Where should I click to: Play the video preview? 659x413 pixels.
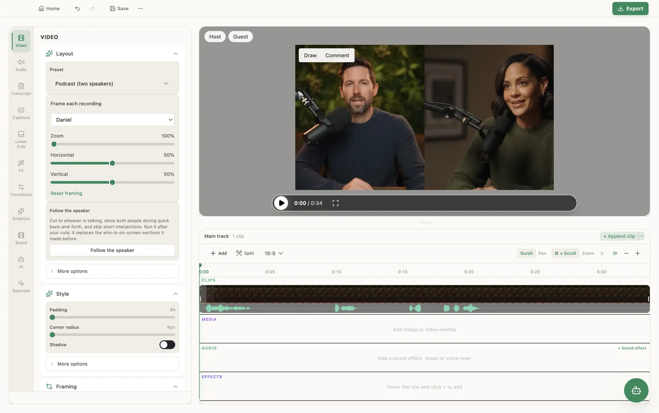(281, 203)
